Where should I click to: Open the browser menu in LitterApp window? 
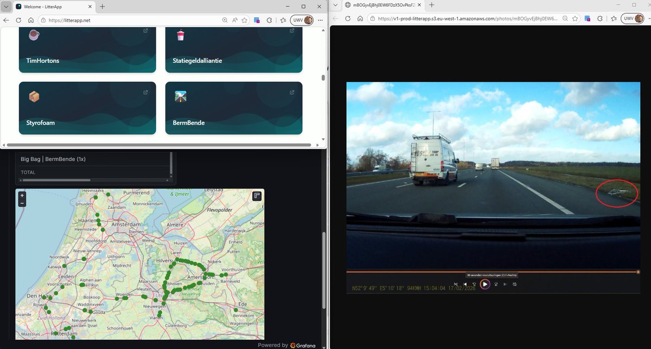(320, 20)
